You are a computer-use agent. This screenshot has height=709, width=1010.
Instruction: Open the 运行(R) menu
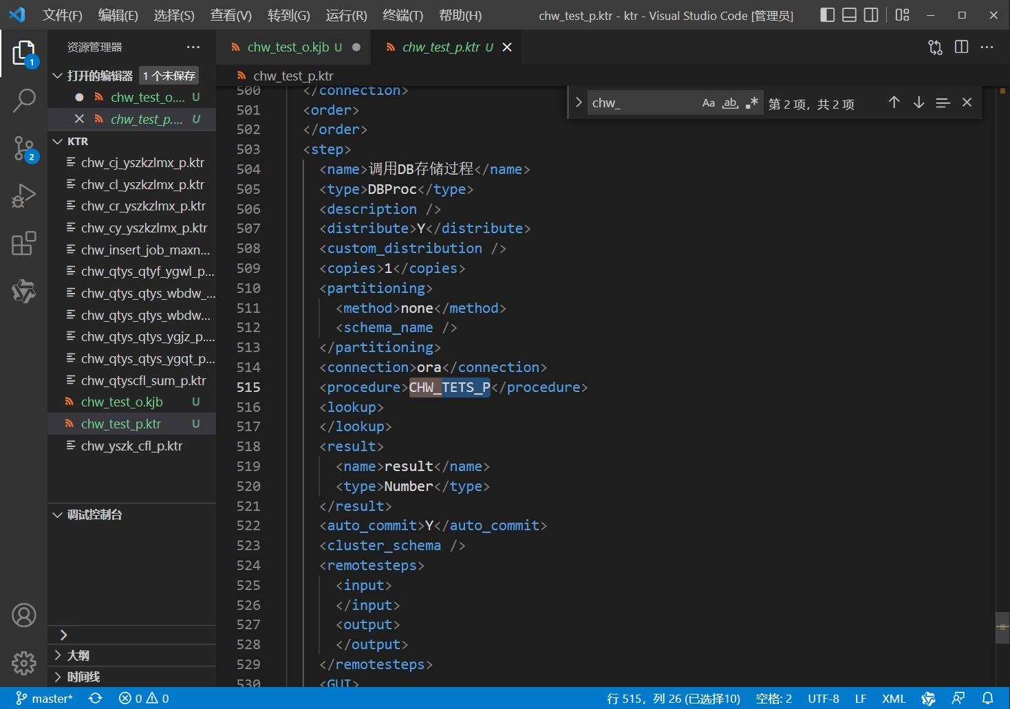[x=346, y=15]
